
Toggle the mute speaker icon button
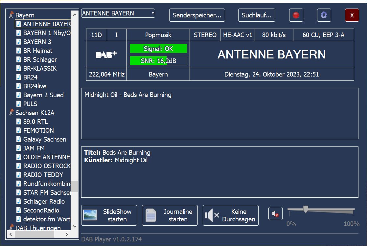[275, 213]
